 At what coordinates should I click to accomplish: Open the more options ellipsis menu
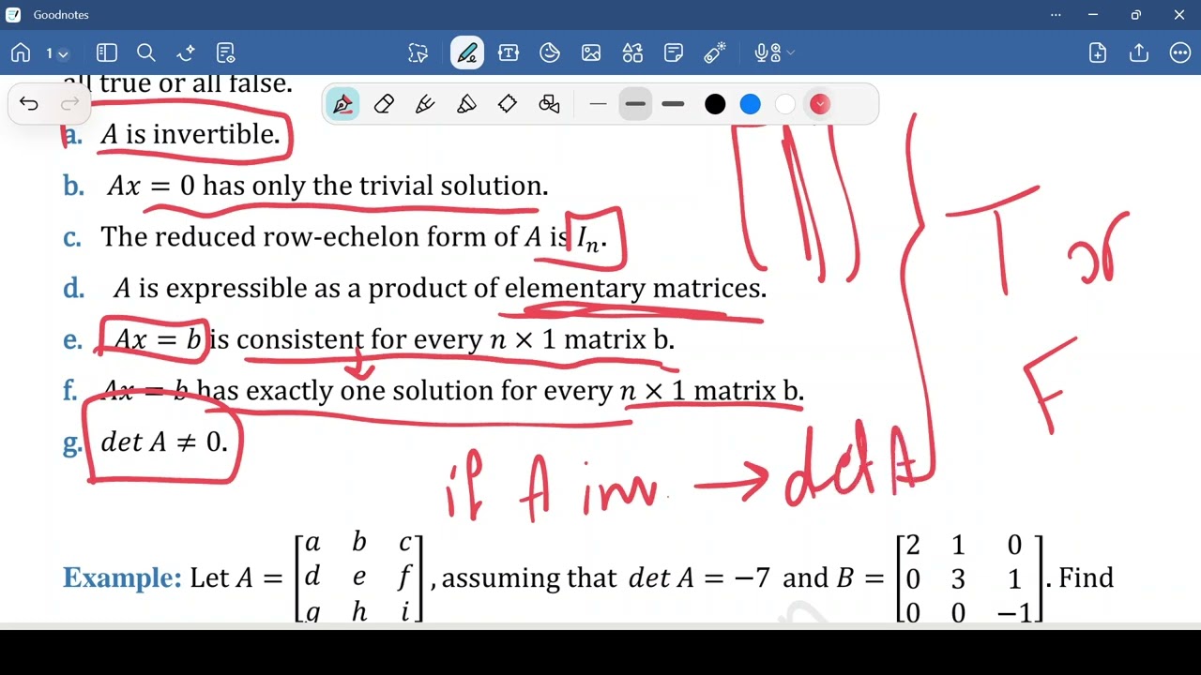tap(1180, 53)
